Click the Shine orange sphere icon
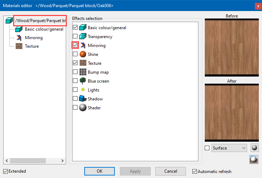Image resolution: width=262 pixels, height=178 pixels. click(x=82, y=54)
